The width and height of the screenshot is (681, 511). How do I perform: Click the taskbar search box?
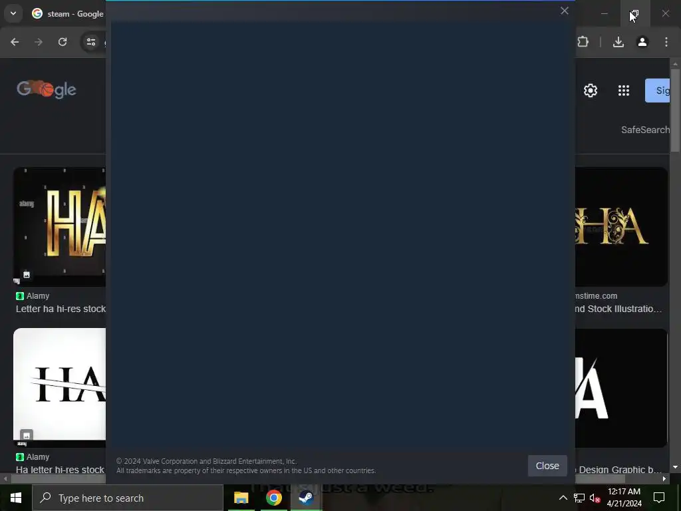click(128, 498)
